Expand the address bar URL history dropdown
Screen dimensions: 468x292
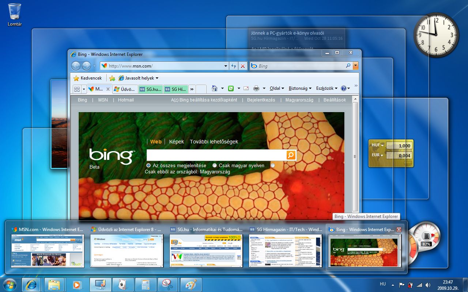[x=226, y=66]
